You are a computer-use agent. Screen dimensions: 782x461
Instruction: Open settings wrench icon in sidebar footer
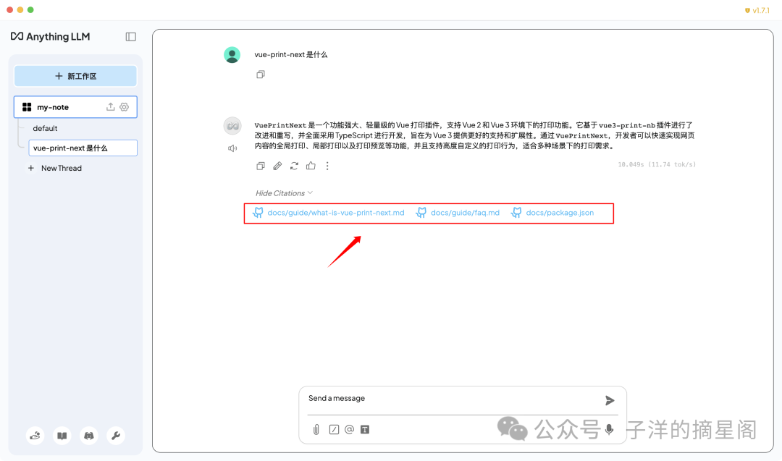pyautogui.click(x=116, y=436)
